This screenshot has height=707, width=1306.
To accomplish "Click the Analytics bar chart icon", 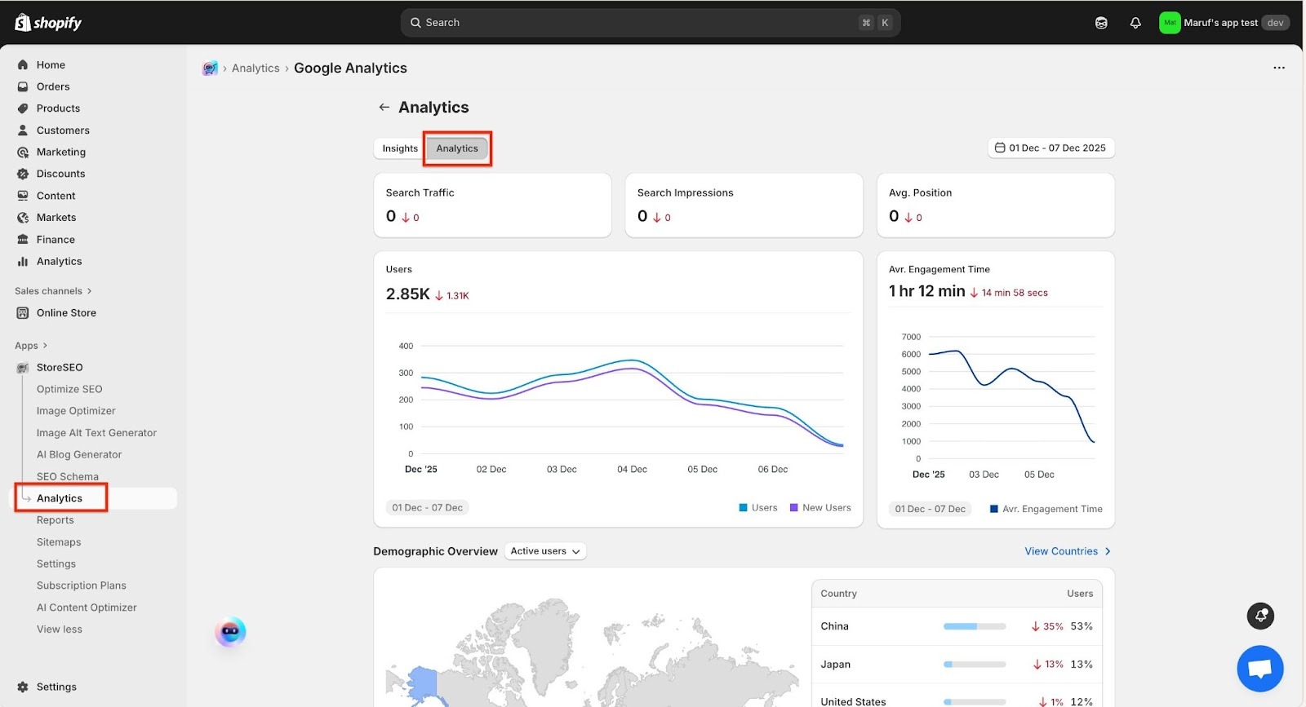I will coord(23,262).
